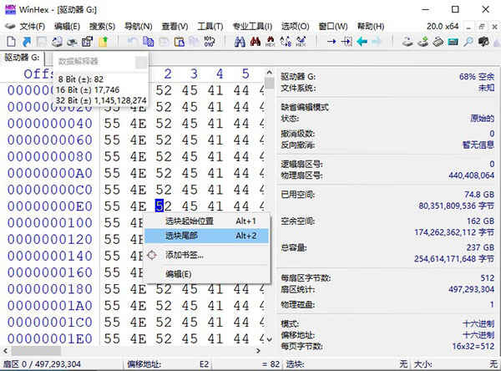501x371 pixels.
Task: Open the 导航(N) menu
Action: pos(138,26)
